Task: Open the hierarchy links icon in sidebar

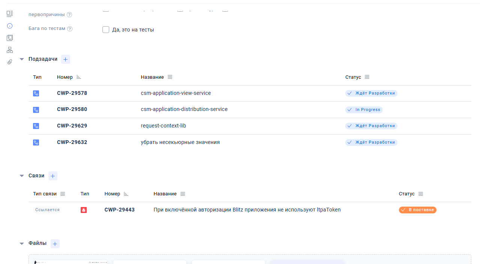Action: (10, 50)
